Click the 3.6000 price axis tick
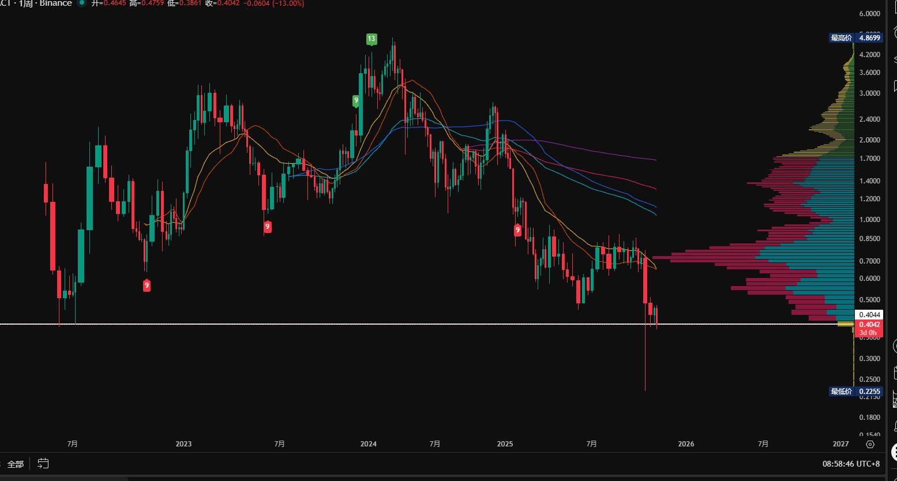 [870, 72]
